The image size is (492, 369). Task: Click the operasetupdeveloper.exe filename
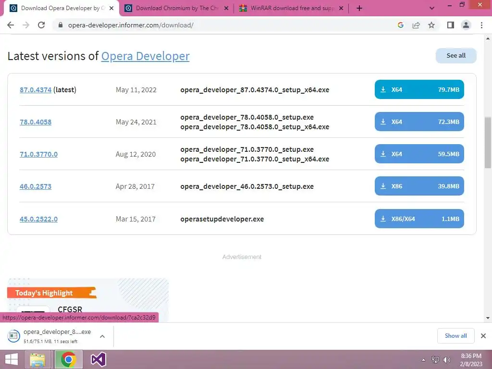(x=222, y=219)
